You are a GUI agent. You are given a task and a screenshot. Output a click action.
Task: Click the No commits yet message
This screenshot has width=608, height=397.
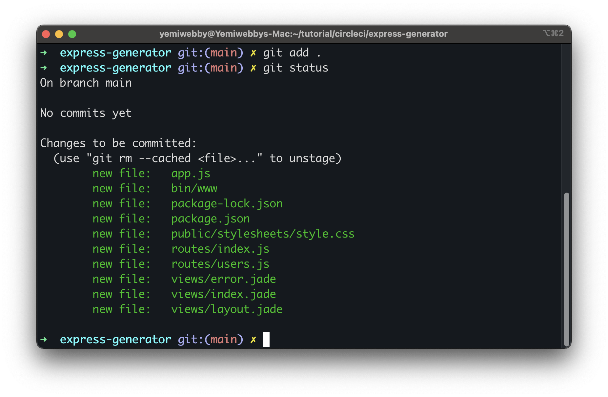click(86, 113)
